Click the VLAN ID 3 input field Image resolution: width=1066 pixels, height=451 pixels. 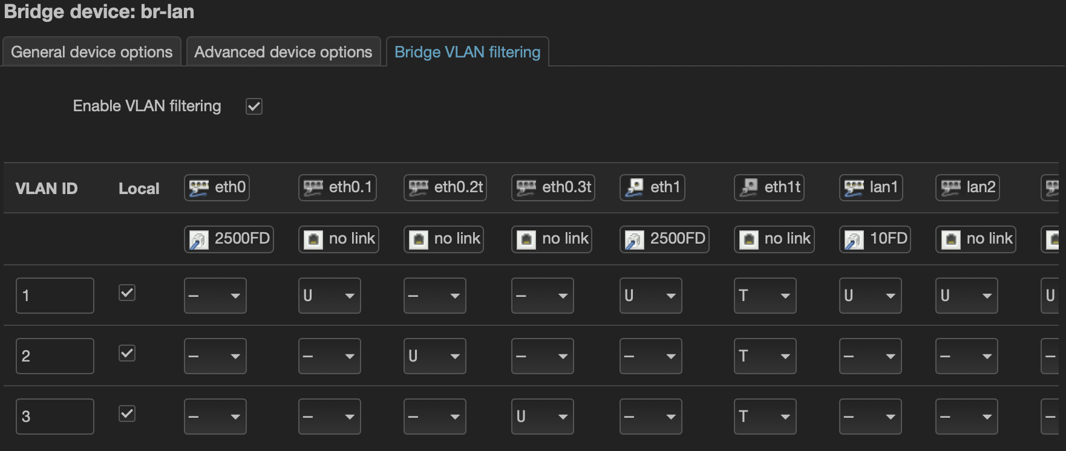[x=55, y=417]
